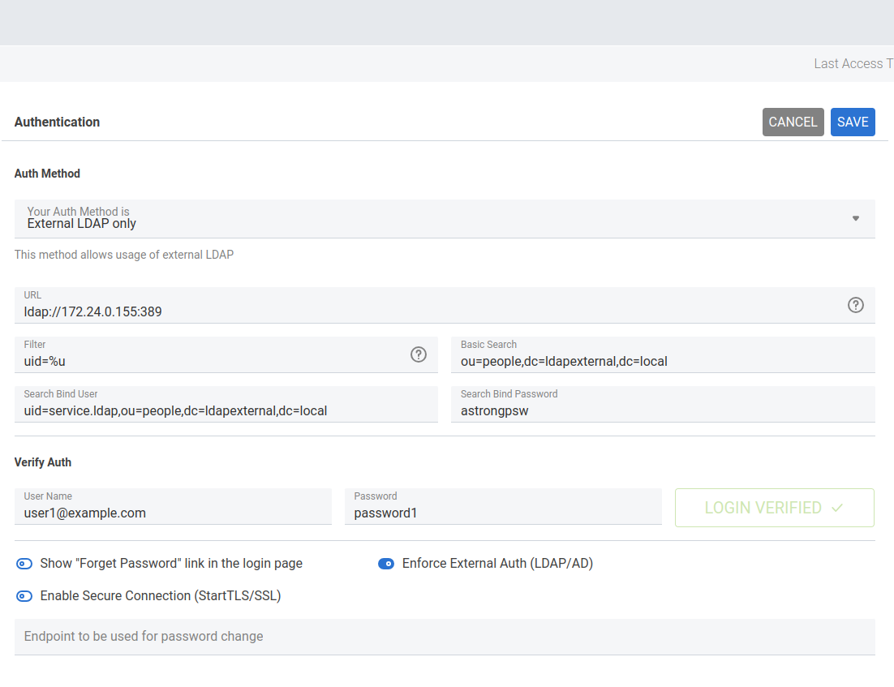This screenshot has width=894, height=687.
Task: Click the help icon in the Filter field
Action: [x=419, y=354]
